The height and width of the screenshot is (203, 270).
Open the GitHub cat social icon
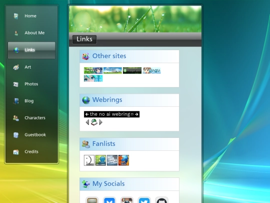coord(161,200)
